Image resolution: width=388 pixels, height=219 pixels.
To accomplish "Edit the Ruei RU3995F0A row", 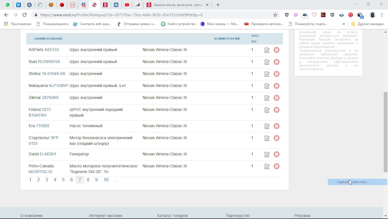I will (267, 62).
